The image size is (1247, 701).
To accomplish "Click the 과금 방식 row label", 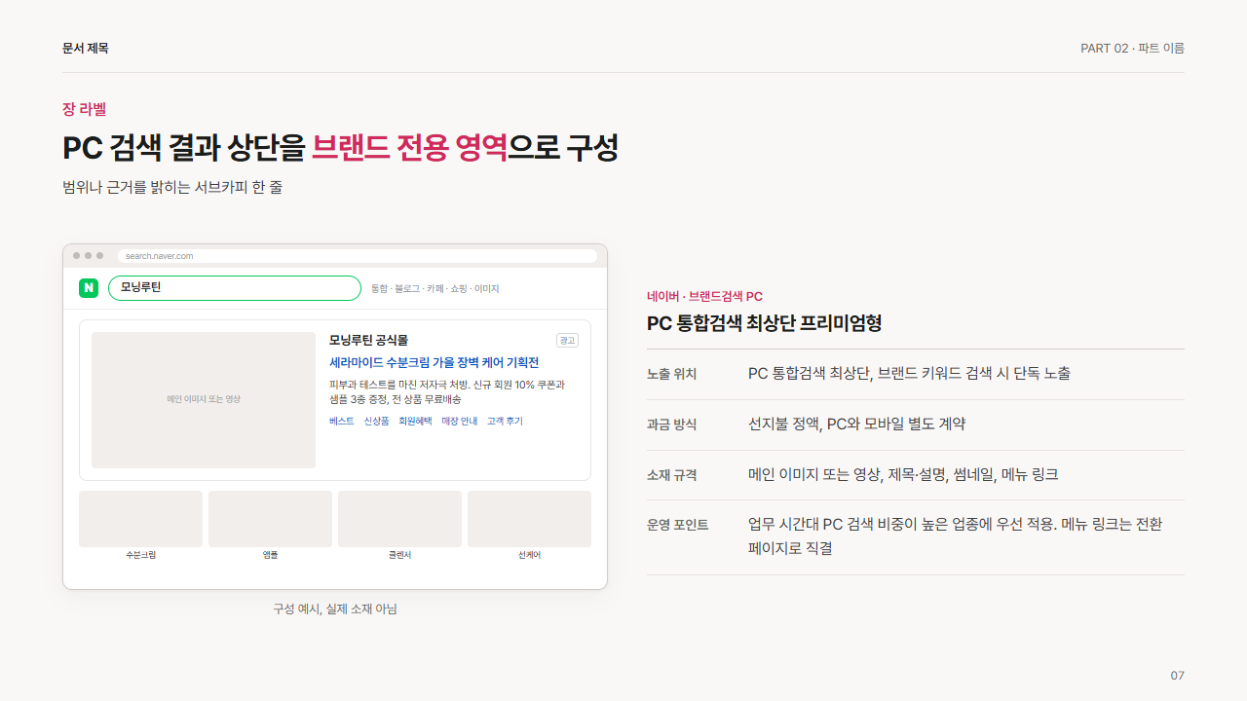I will coord(672,424).
